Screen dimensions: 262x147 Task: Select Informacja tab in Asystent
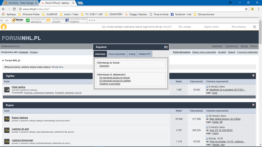(x=100, y=54)
